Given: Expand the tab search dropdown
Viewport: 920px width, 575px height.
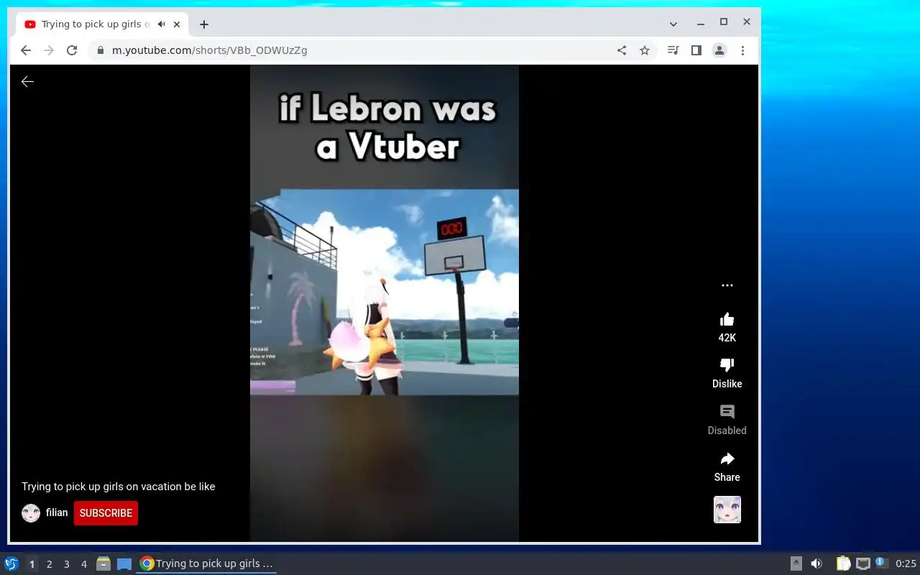Looking at the screenshot, I should [673, 24].
